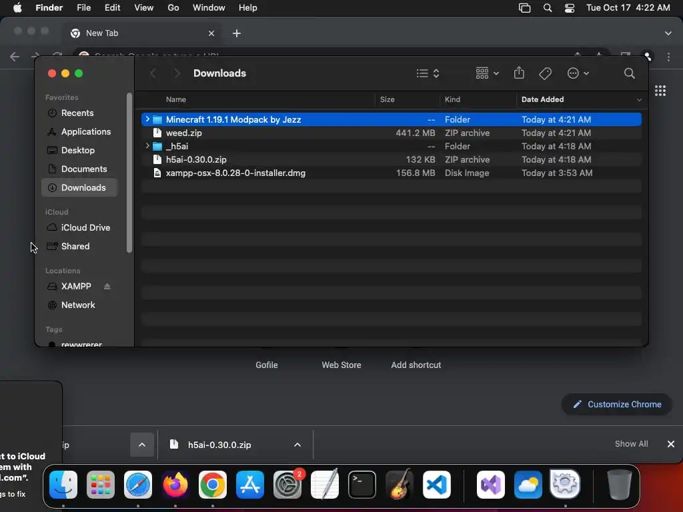Open the Edit menu
683x512 pixels.
(112, 8)
